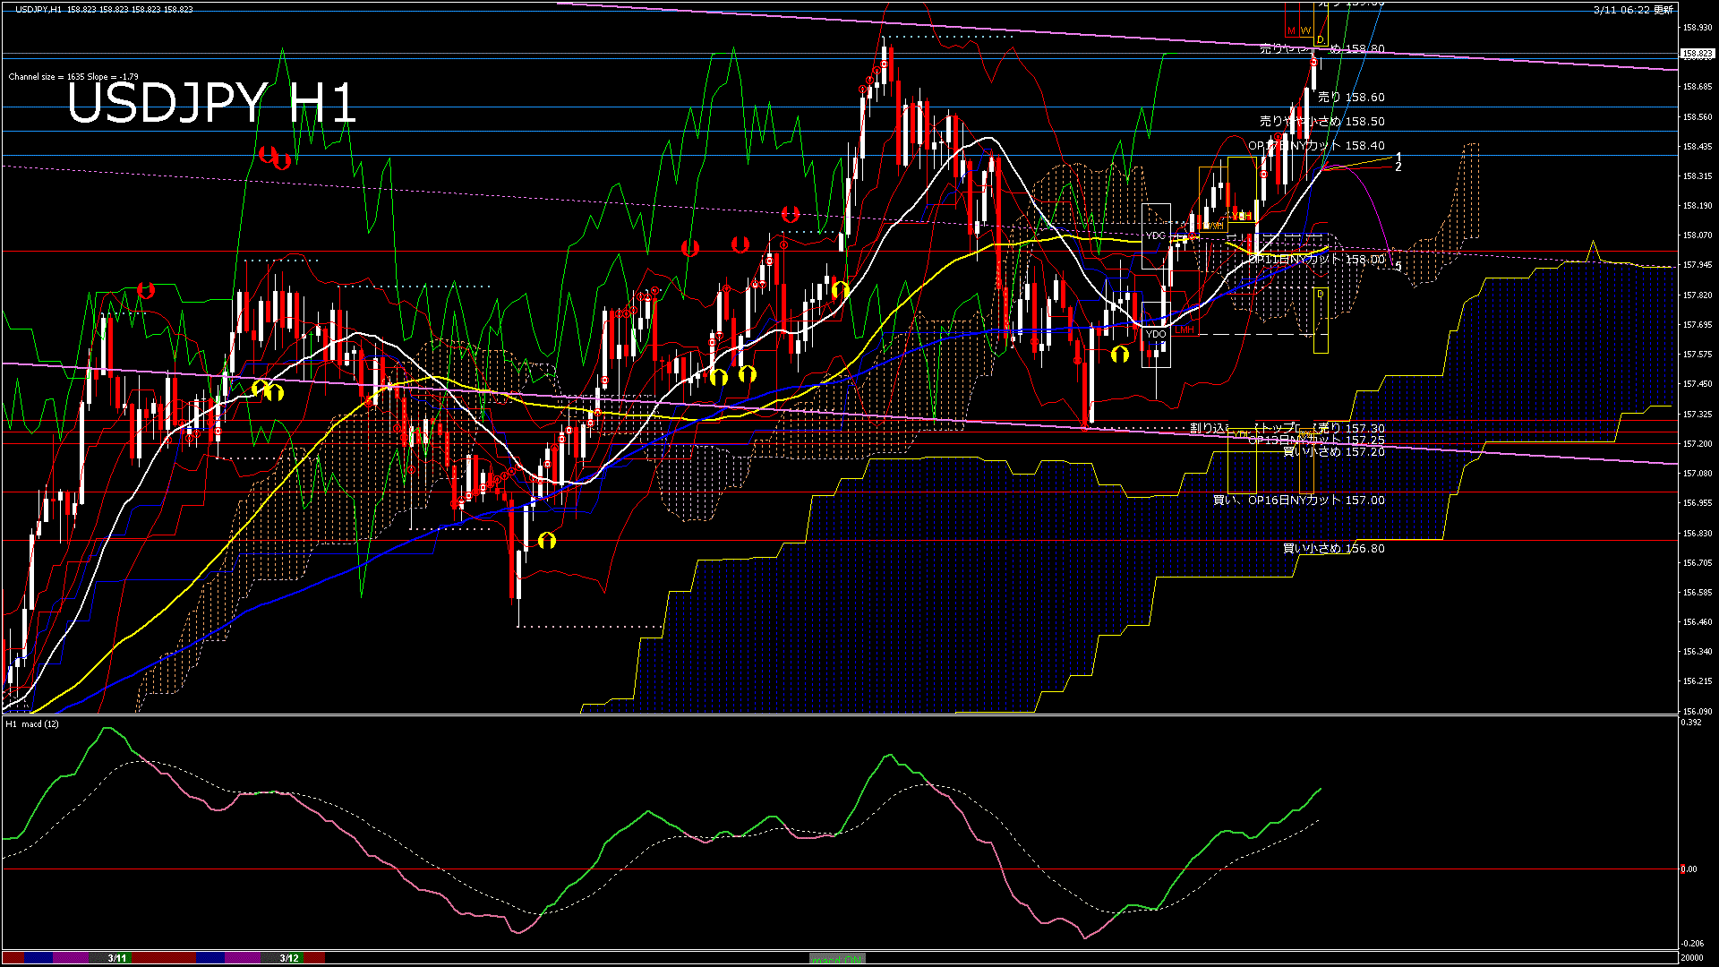Click the red LMH level label
The image size is (1719, 967).
[1184, 329]
